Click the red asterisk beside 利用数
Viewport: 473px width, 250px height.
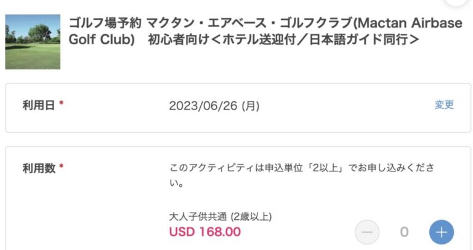pyautogui.click(x=62, y=168)
